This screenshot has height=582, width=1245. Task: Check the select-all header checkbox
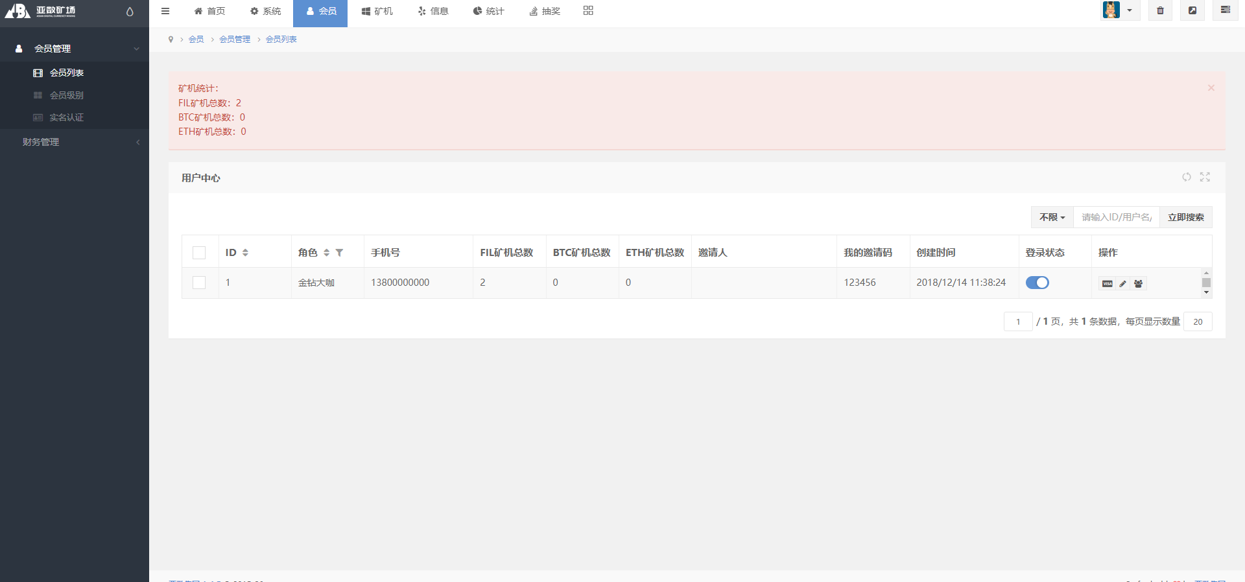click(x=199, y=253)
